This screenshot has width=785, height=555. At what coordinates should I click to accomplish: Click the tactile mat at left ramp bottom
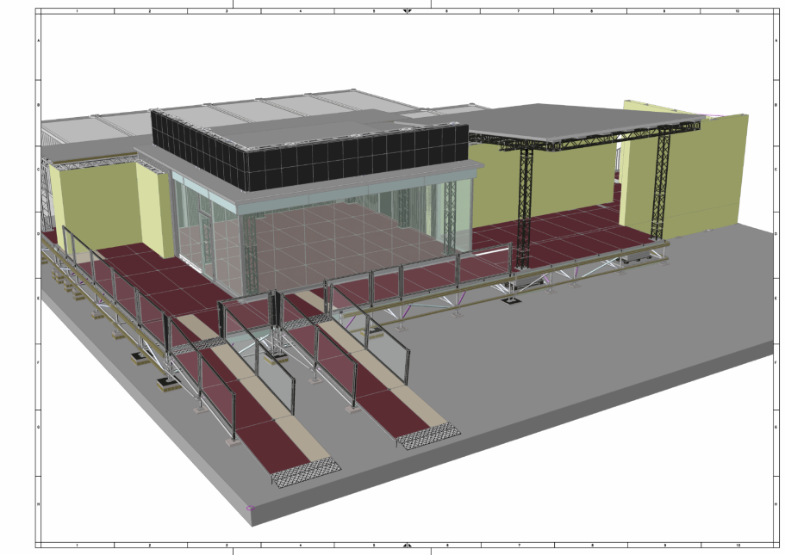click(x=306, y=471)
